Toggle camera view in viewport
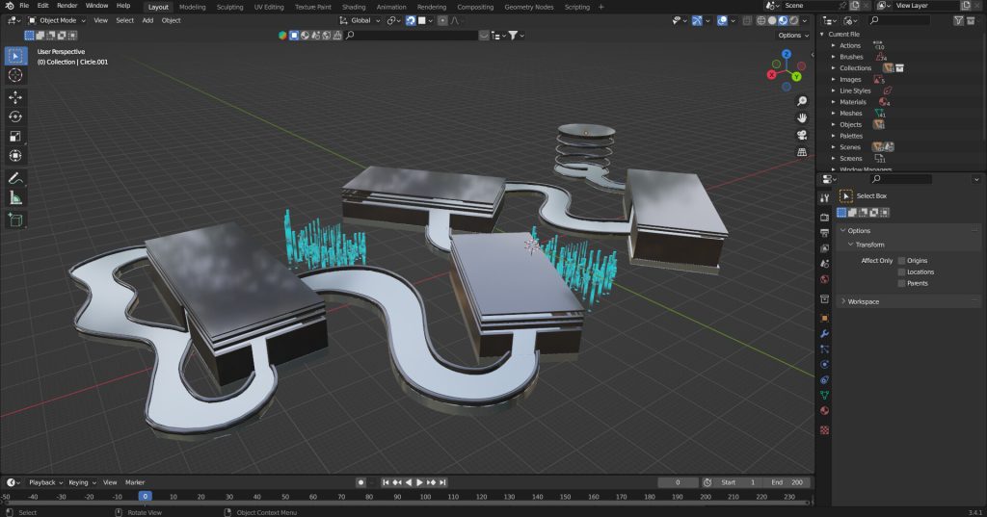This screenshot has height=517, width=987. tap(802, 135)
